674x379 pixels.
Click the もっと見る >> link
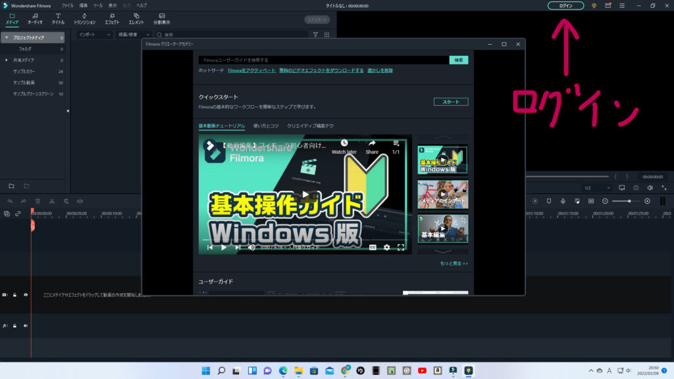point(454,263)
